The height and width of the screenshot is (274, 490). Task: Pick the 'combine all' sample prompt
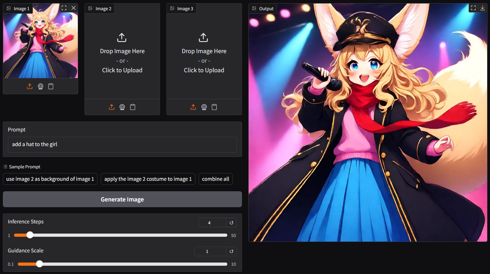(x=216, y=179)
